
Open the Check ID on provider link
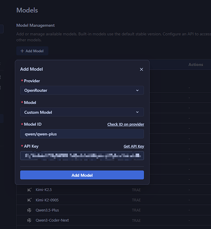(125, 125)
